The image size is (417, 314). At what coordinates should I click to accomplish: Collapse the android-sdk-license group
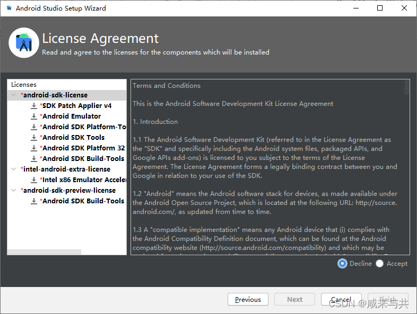point(14,95)
